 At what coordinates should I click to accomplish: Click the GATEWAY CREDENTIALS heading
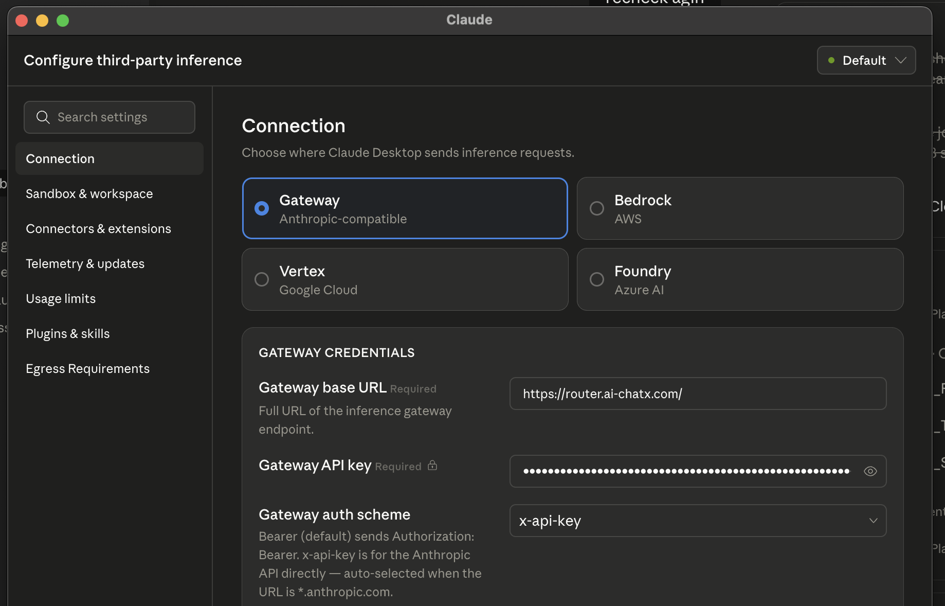336,352
